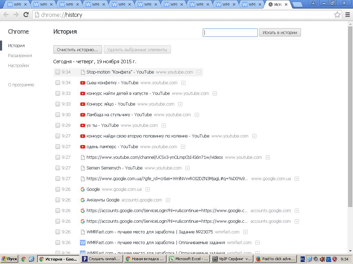Open "Слушать онлай..." taskbar window
Screen dimensions: 353x264
pos(102,259)
